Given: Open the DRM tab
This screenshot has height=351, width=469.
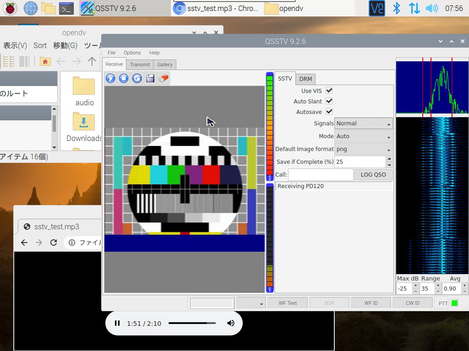Looking at the screenshot, I should 305,79.
